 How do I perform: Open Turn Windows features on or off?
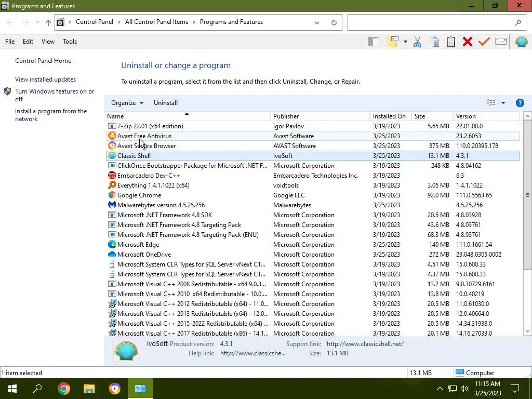pyautogui.click(x=54, y=95)
